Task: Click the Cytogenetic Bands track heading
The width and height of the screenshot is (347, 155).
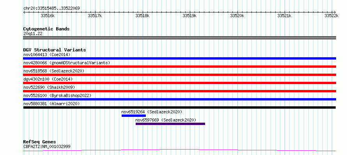Action: click(46, 29)
